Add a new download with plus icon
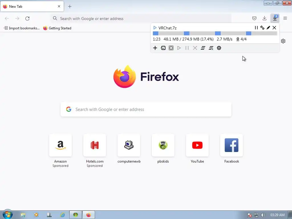The width and height of the screenshot is (292, 219). pos(155,48)
